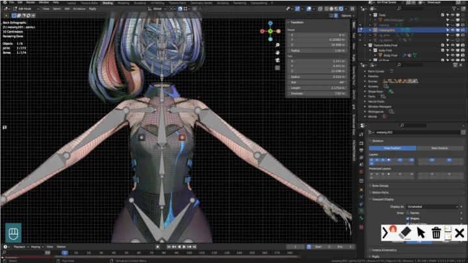Screen dimensions: 468x263
Task: Open the Shading workspace tab
Action: pyautogui.click(x=107, y=3)
